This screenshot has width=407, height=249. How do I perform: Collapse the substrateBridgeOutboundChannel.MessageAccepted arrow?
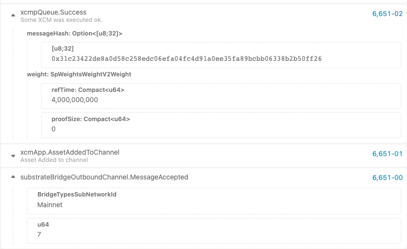tap(13, 177)
